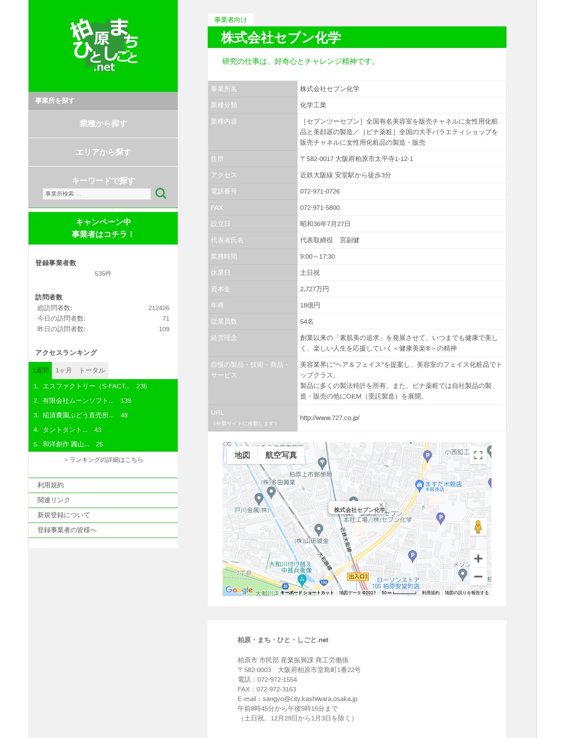Select the 1週間 ranking tab
Viewport: 565px width, 738px height.
click(40, 370)
